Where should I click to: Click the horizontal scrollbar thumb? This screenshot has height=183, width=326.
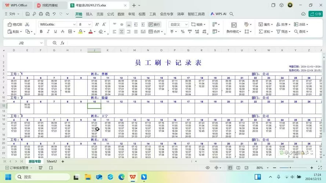252,161
